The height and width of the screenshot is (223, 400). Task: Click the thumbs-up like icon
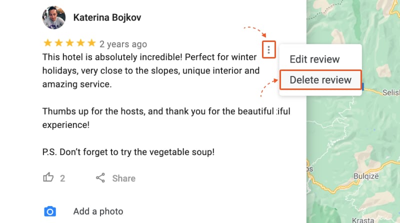(48, 177)
